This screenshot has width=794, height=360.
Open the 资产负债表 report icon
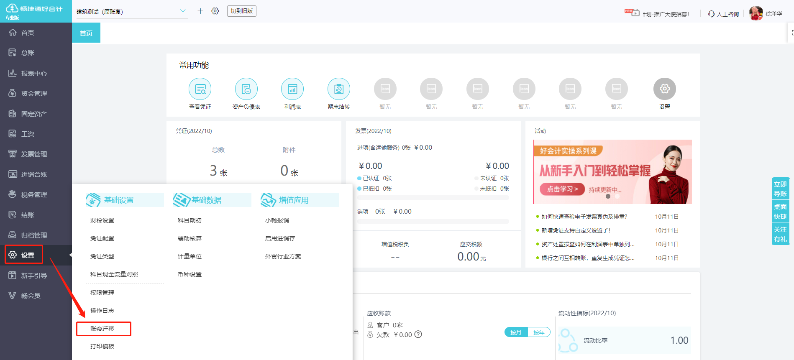tap(246, 89)
